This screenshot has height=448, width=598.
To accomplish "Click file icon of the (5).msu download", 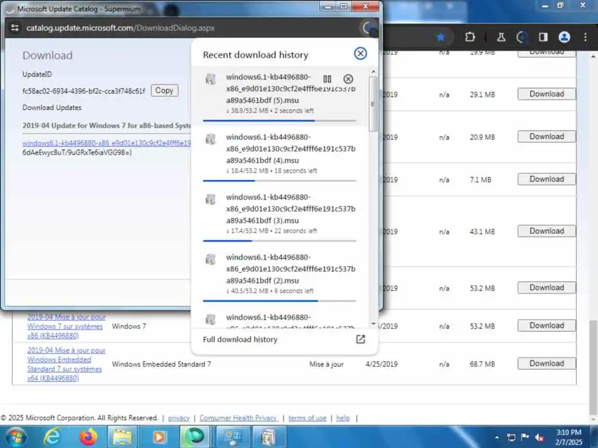I will tap(210, 79).
